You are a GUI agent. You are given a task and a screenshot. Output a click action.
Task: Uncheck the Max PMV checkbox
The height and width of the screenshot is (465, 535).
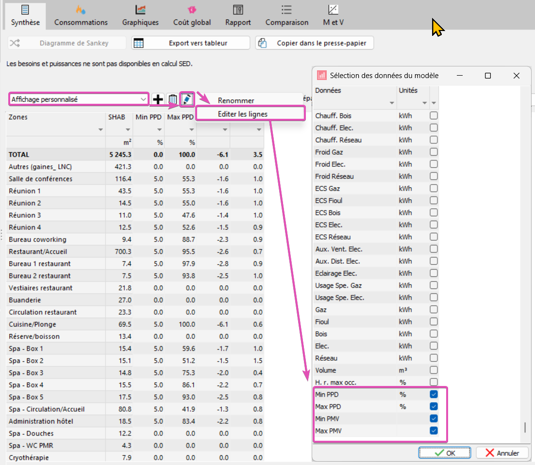tap(434, 431)
